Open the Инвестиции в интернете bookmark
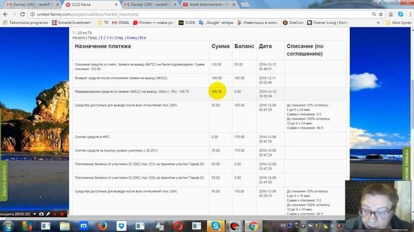 (257, 23)
